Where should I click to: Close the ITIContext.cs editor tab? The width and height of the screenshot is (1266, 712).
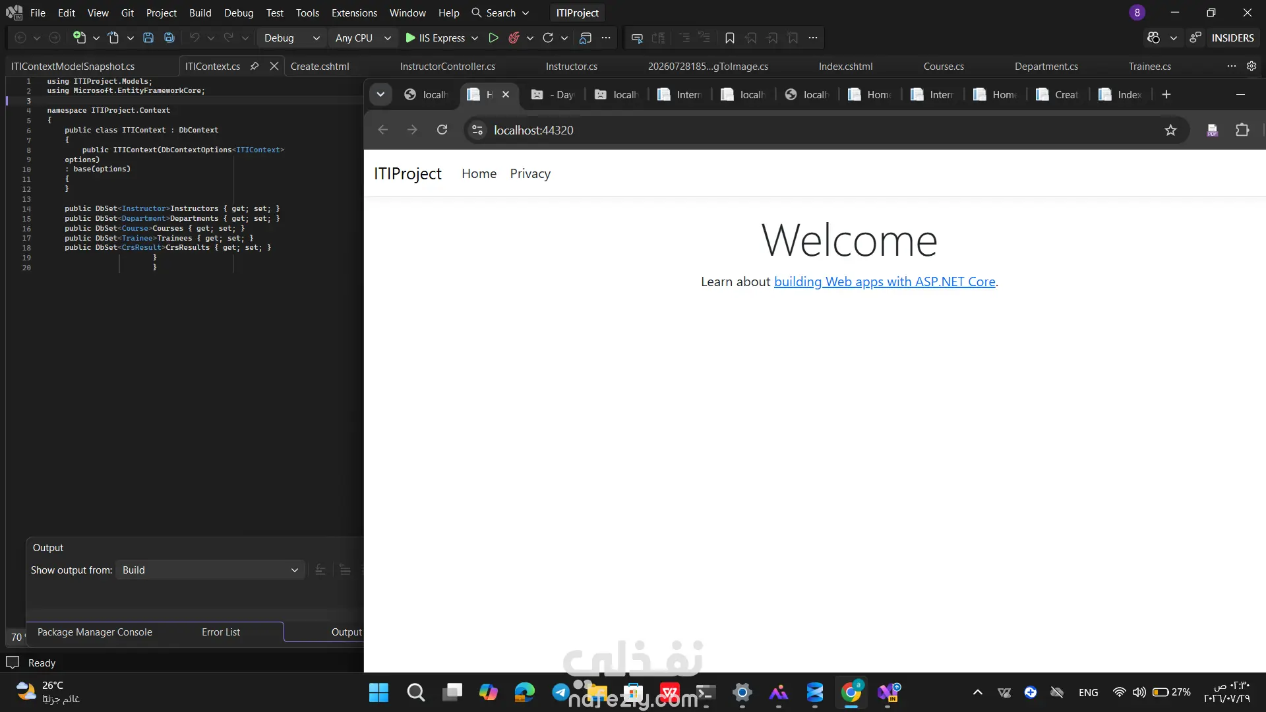[x=274, y=66]
